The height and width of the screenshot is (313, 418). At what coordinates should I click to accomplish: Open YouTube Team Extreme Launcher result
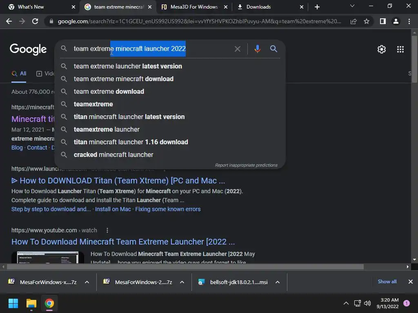pos(123,242)
